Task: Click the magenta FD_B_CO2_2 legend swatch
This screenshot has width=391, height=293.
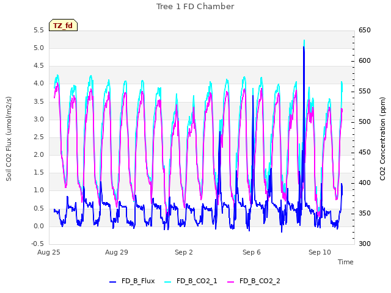Action: pyautogui.click(x=231, y=282)
